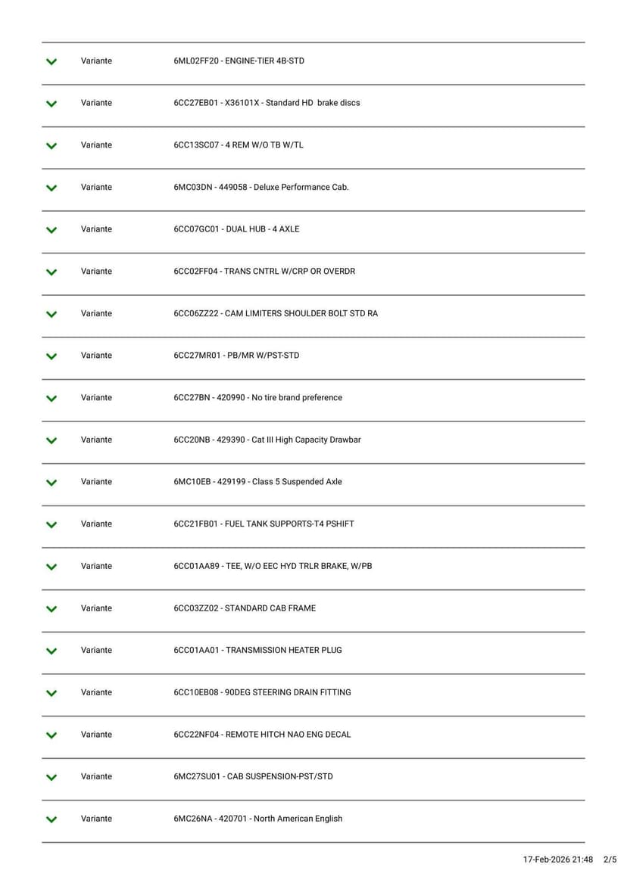Viewport: 627px width, 886px height.
Task: Open the DUAL HUB - 4 AXLE chevron
Action: coord(51,230)
